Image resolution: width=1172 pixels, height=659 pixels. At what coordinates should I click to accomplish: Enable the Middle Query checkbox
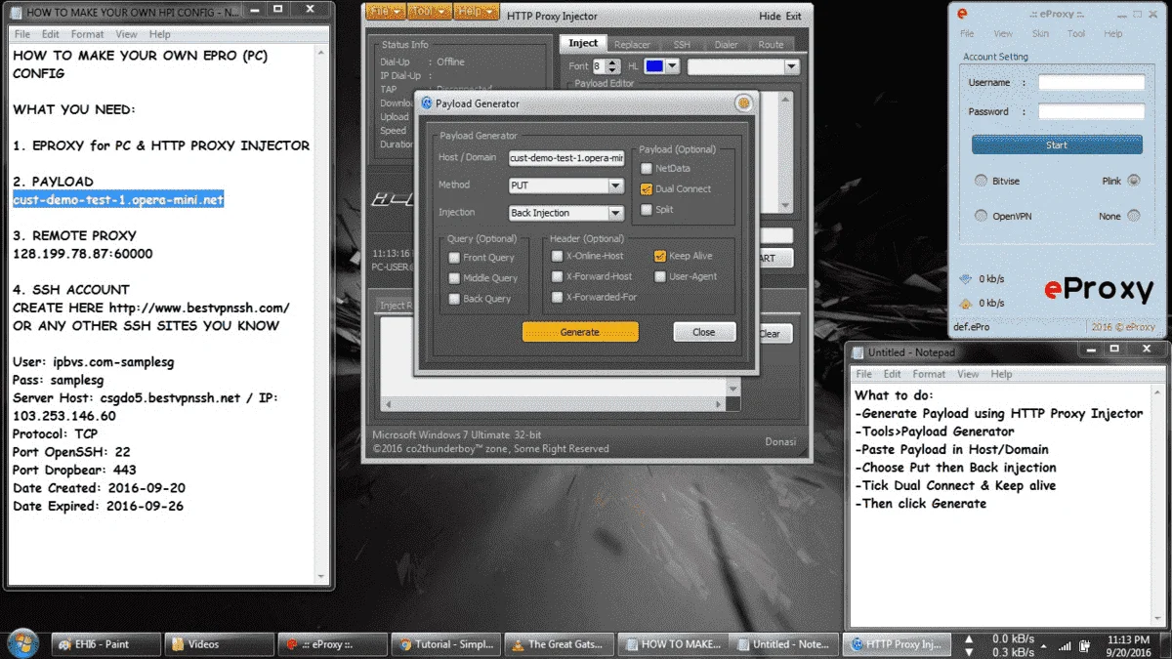click(x=454, y=278)
